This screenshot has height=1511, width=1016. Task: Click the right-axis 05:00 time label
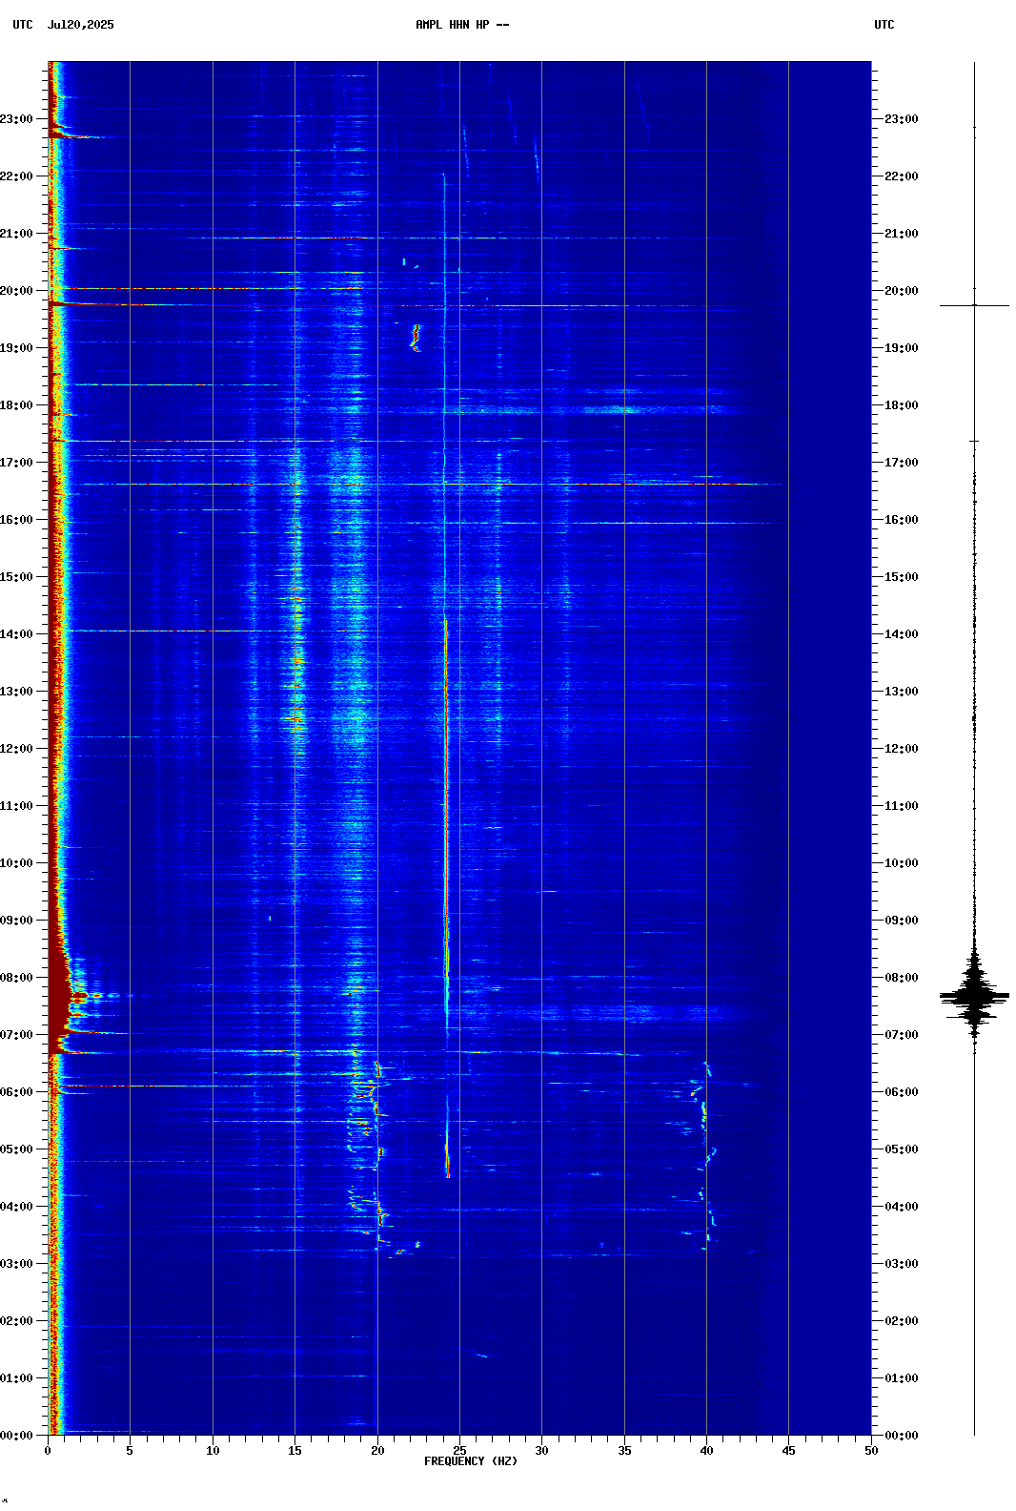coord(902,1149)
